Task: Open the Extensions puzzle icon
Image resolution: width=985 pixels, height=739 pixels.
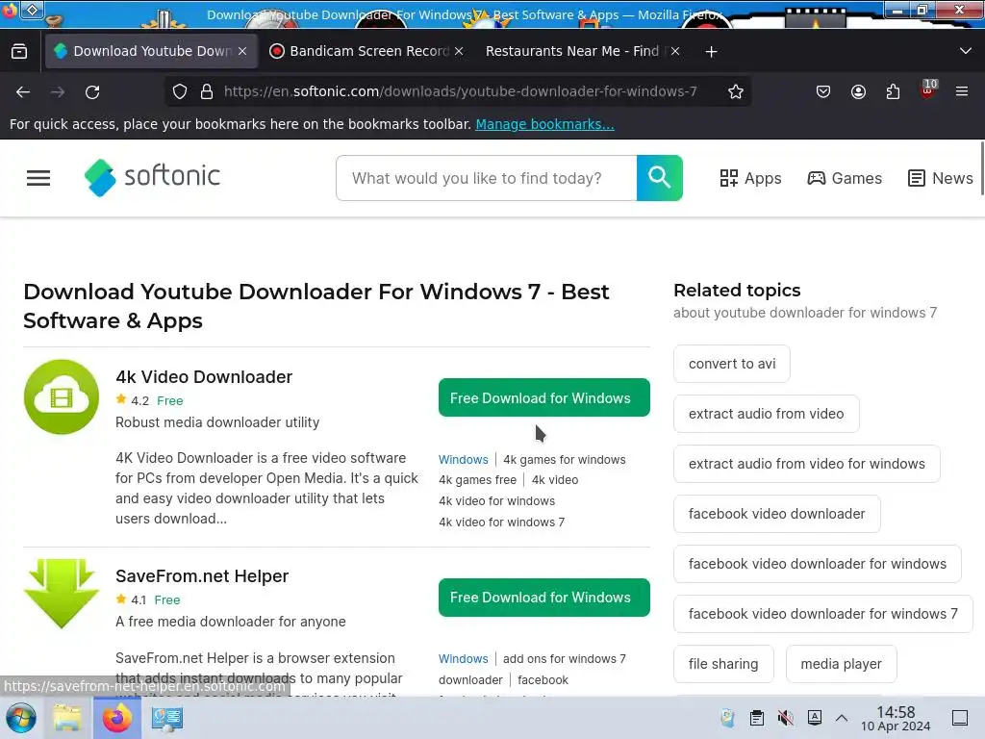Action: click(893, 91)
